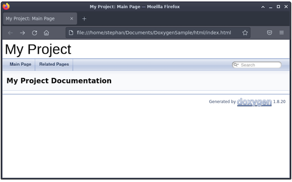Screen dimensions: 292x182
Task: Open the Firefox hamburger application menu
Action: 282,32
